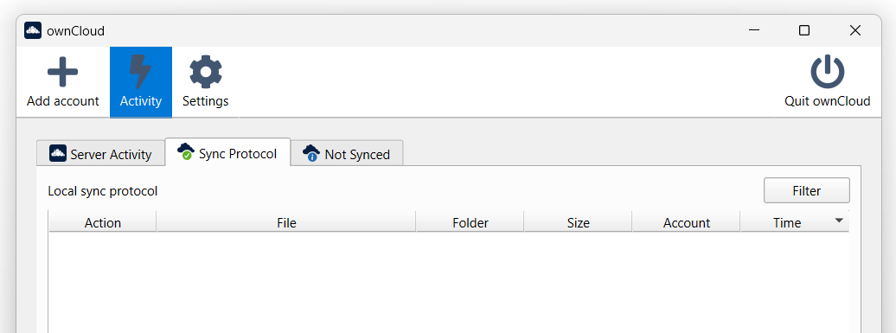Open the Settings gear icon
Viewport: 896px width, 333px height.
pos(206,72)
